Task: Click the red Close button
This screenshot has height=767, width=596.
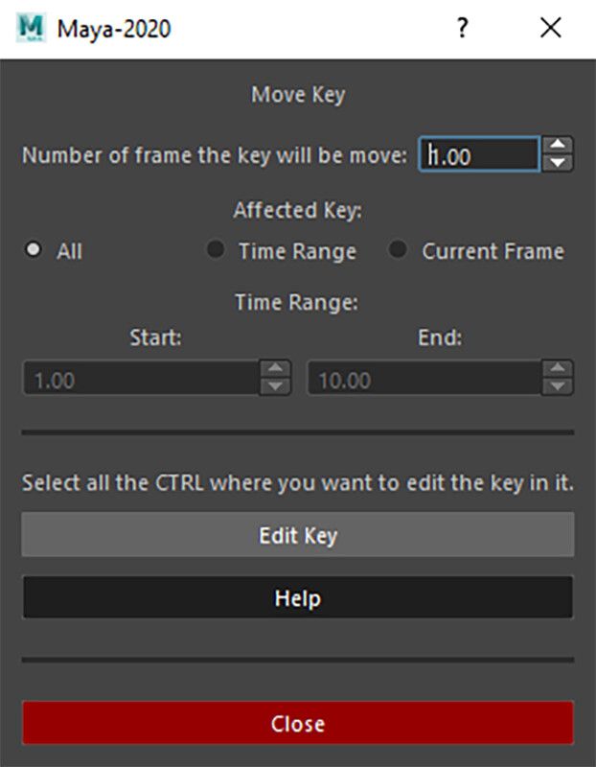Action: [x=298, y=725]
